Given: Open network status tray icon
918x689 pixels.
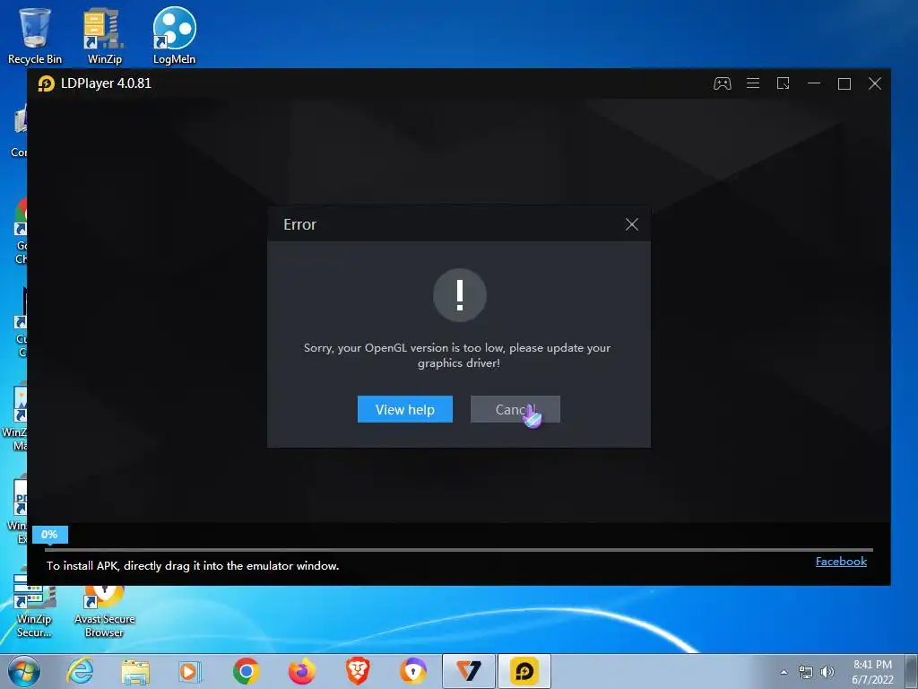Looking at the screenshot, I should tap(806, 672).
